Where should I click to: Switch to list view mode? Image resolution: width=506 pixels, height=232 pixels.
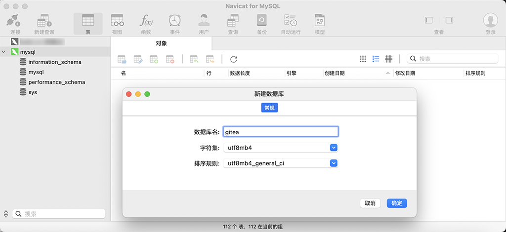(376, 59)
